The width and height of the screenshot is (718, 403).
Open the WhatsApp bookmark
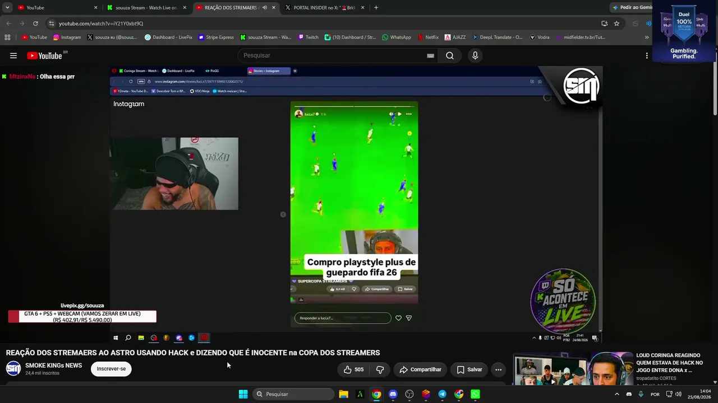(397, 38)
